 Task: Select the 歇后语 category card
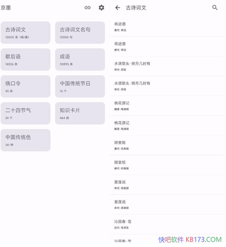coord(25,59)
